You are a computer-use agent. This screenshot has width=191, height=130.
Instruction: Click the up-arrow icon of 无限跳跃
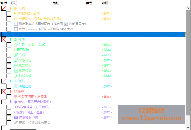15,50
